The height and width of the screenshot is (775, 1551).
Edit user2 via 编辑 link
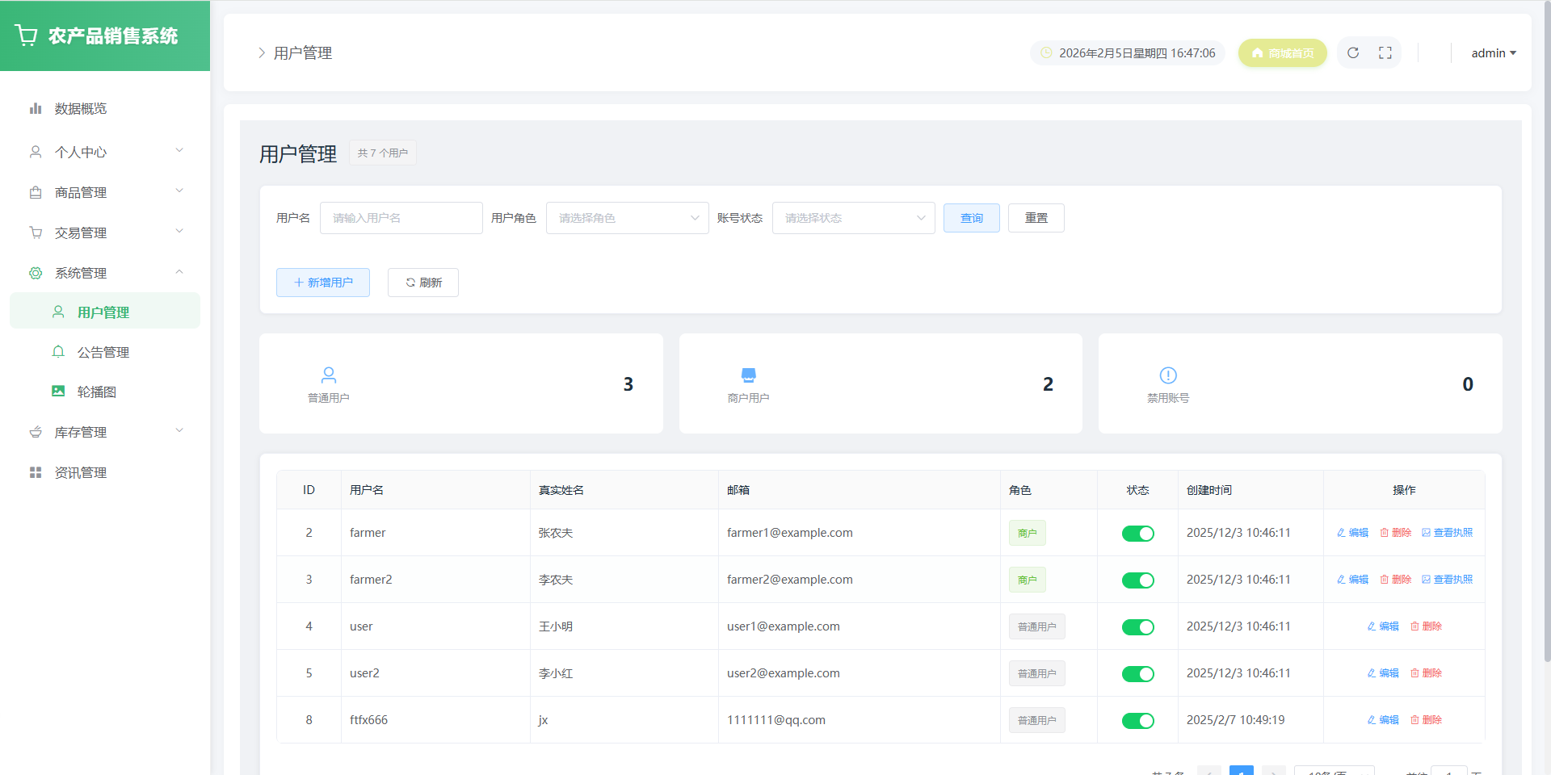coord(1383,673)
